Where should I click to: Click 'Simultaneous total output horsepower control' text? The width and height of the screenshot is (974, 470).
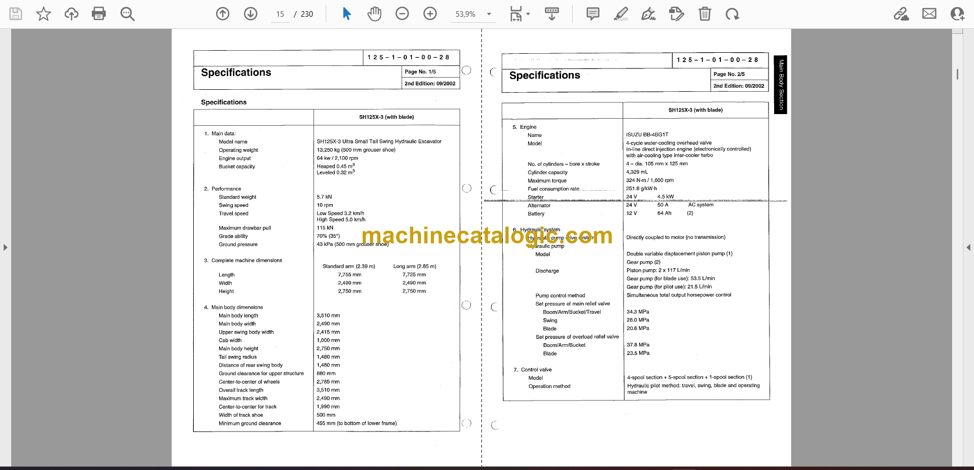coord(679,295)
